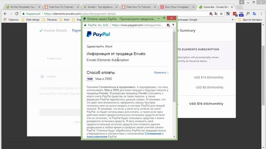This screenshot has width=266, height=149.
Task: Click the PayPal popup scrollbar thumb
Action: click(x=174, y=67)
